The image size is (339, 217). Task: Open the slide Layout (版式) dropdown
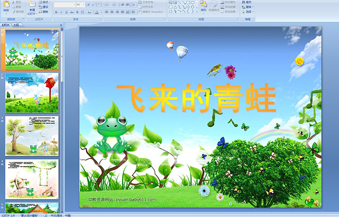(x=45, y=2)
